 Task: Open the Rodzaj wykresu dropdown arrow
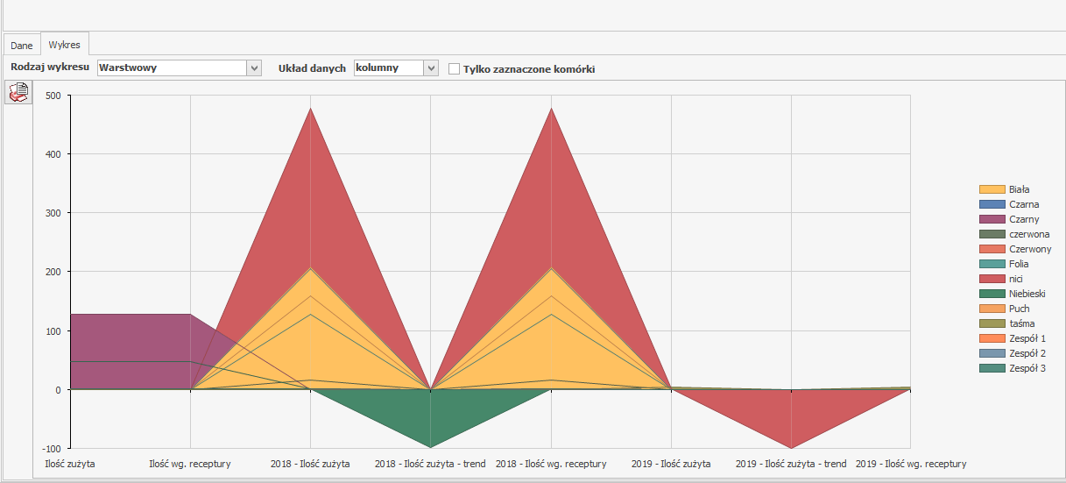(254, 68)
